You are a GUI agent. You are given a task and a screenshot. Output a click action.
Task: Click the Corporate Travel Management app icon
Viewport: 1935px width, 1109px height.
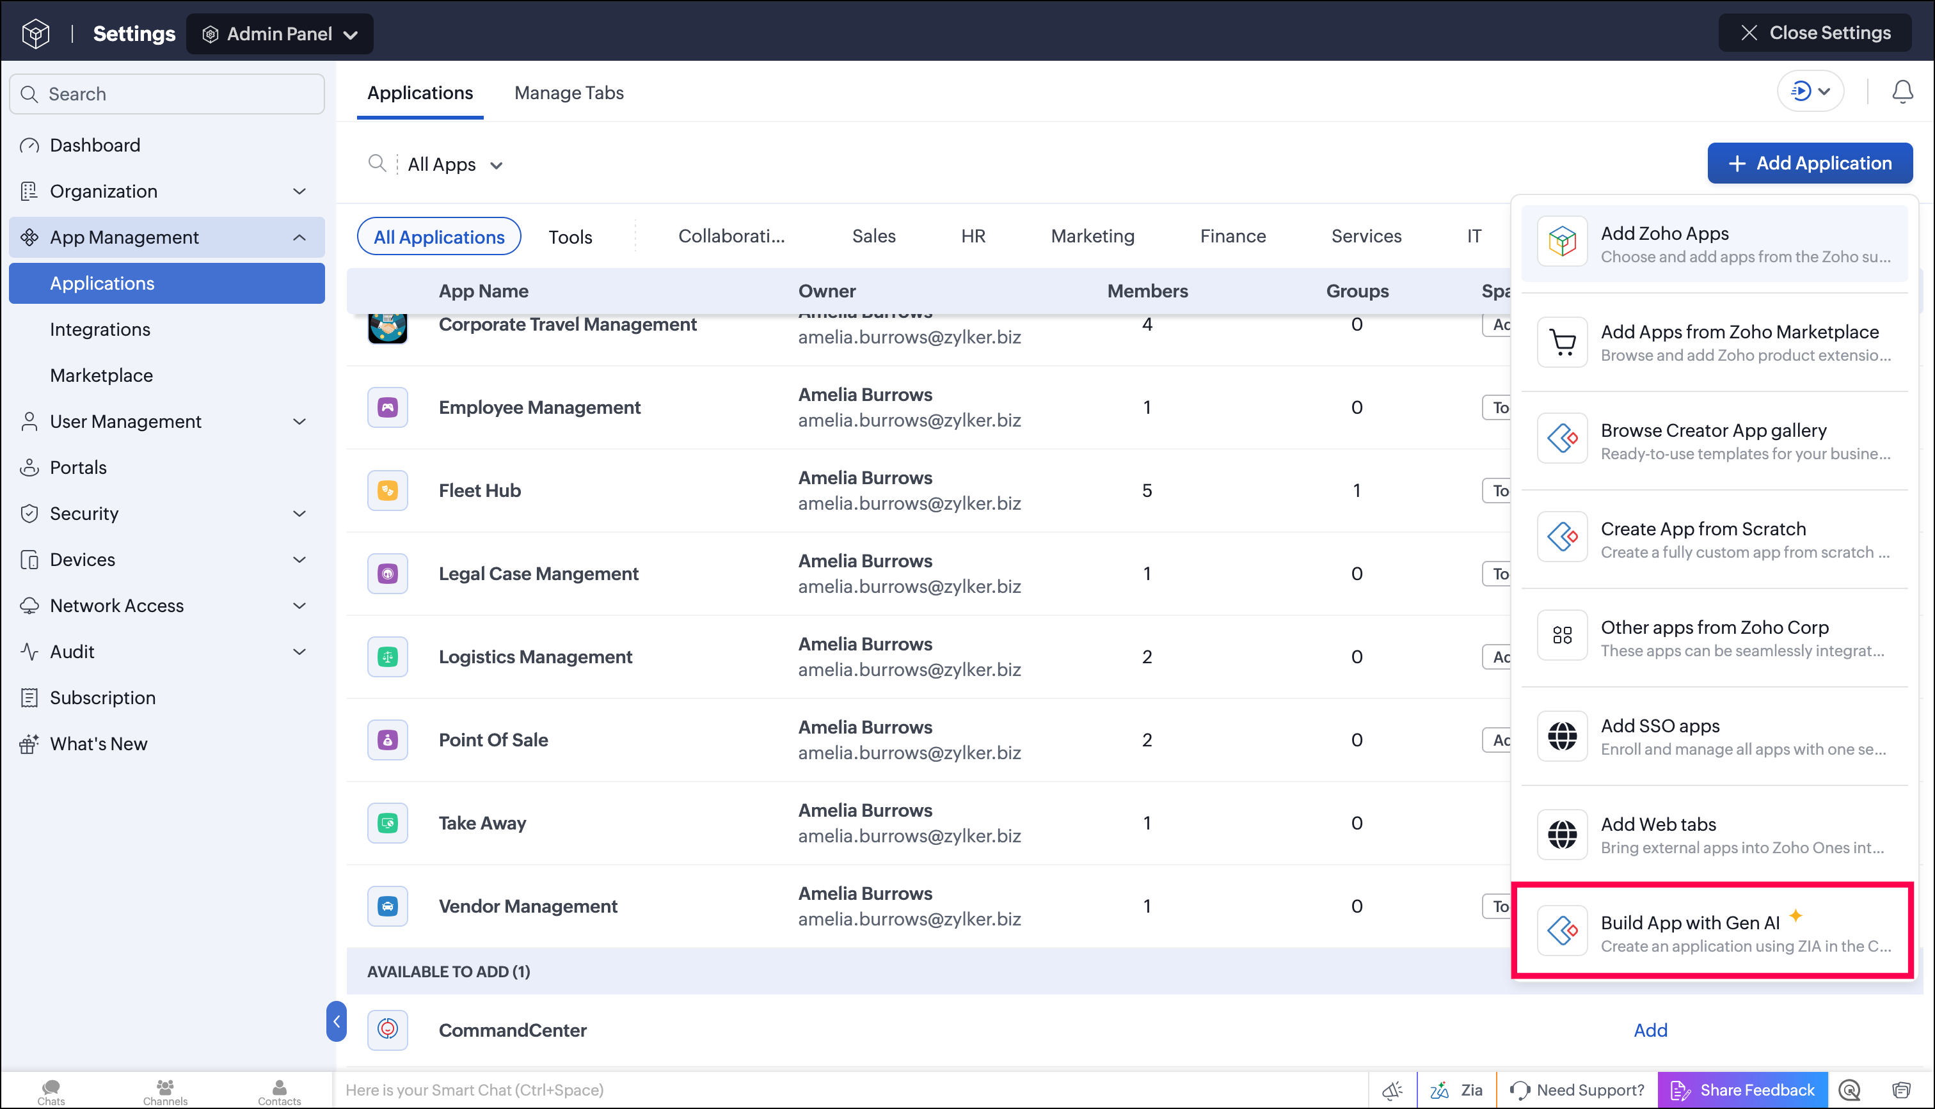click(x=388, y=328)
